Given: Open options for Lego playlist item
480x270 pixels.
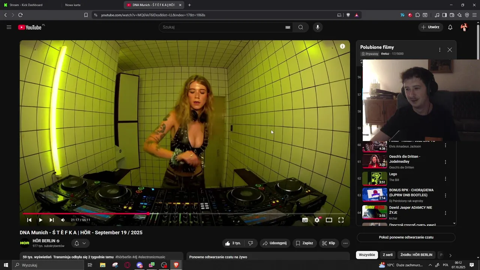Looking at the screenshot, I should click(x=445, y=179).
